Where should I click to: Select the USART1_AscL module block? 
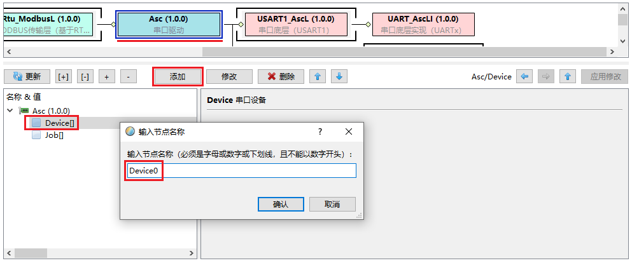point(291,24)
